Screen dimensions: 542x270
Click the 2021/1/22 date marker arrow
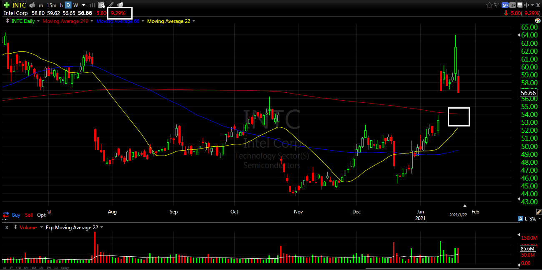(x=465, y=205)
